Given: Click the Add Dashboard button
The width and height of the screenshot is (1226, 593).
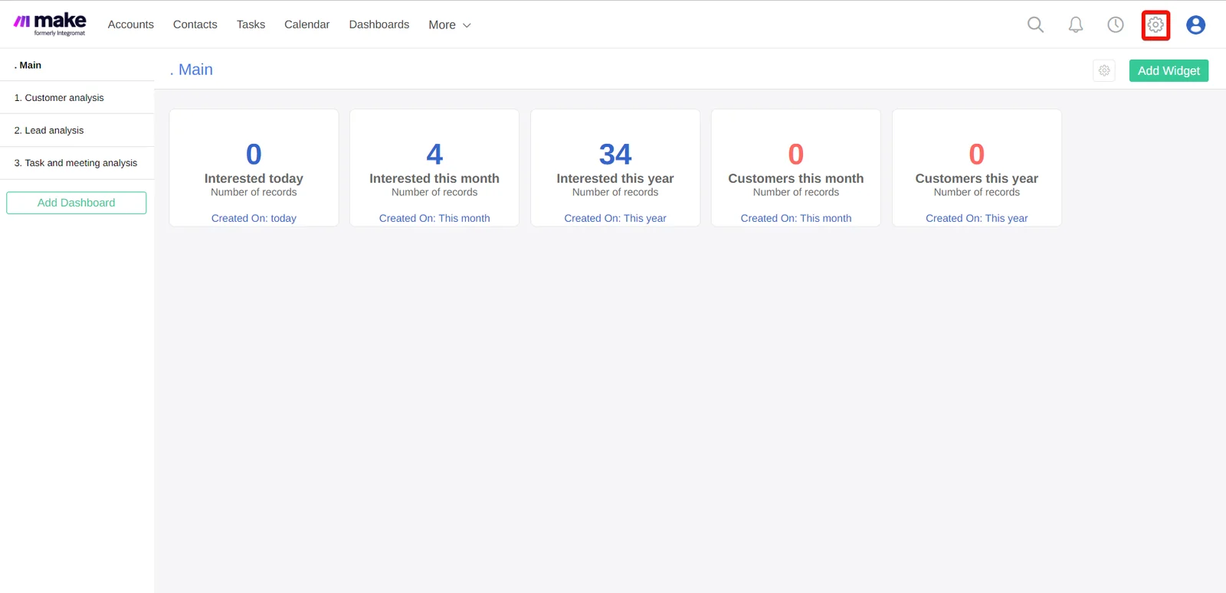Looking at the screenshot, I should point(77,203).
